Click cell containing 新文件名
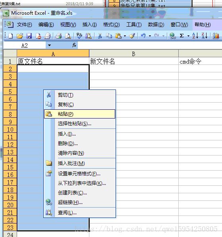The image size is (222, 237). click(x=134, y=61)
